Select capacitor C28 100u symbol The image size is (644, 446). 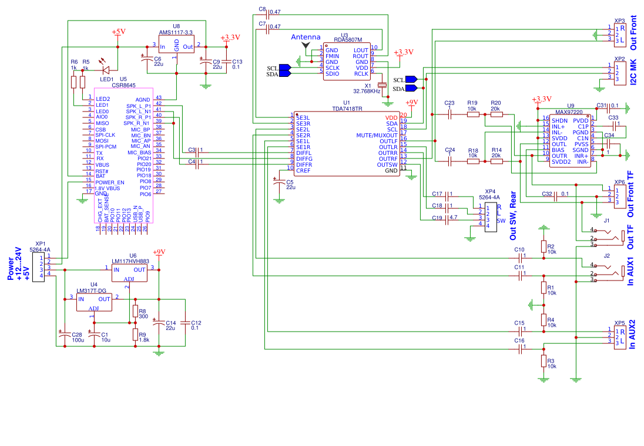click(65, 334)
